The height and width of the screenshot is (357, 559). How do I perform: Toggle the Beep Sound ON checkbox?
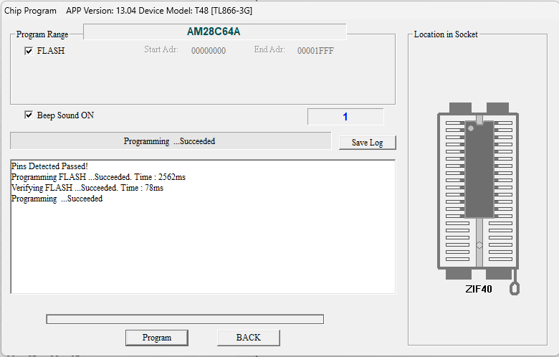coord(29,115)
